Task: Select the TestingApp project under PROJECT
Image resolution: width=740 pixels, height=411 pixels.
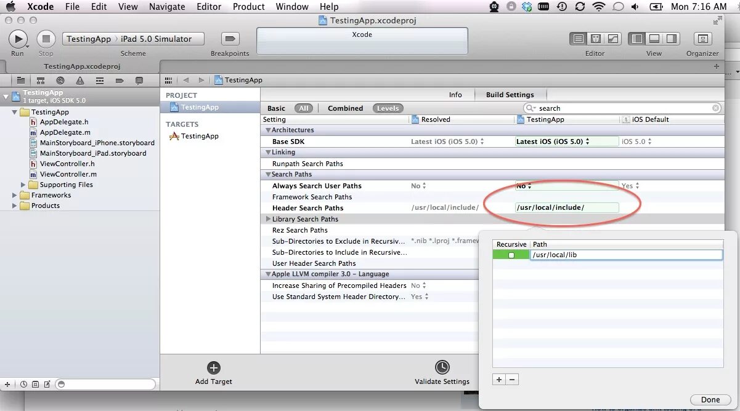Action: (200, 107)
